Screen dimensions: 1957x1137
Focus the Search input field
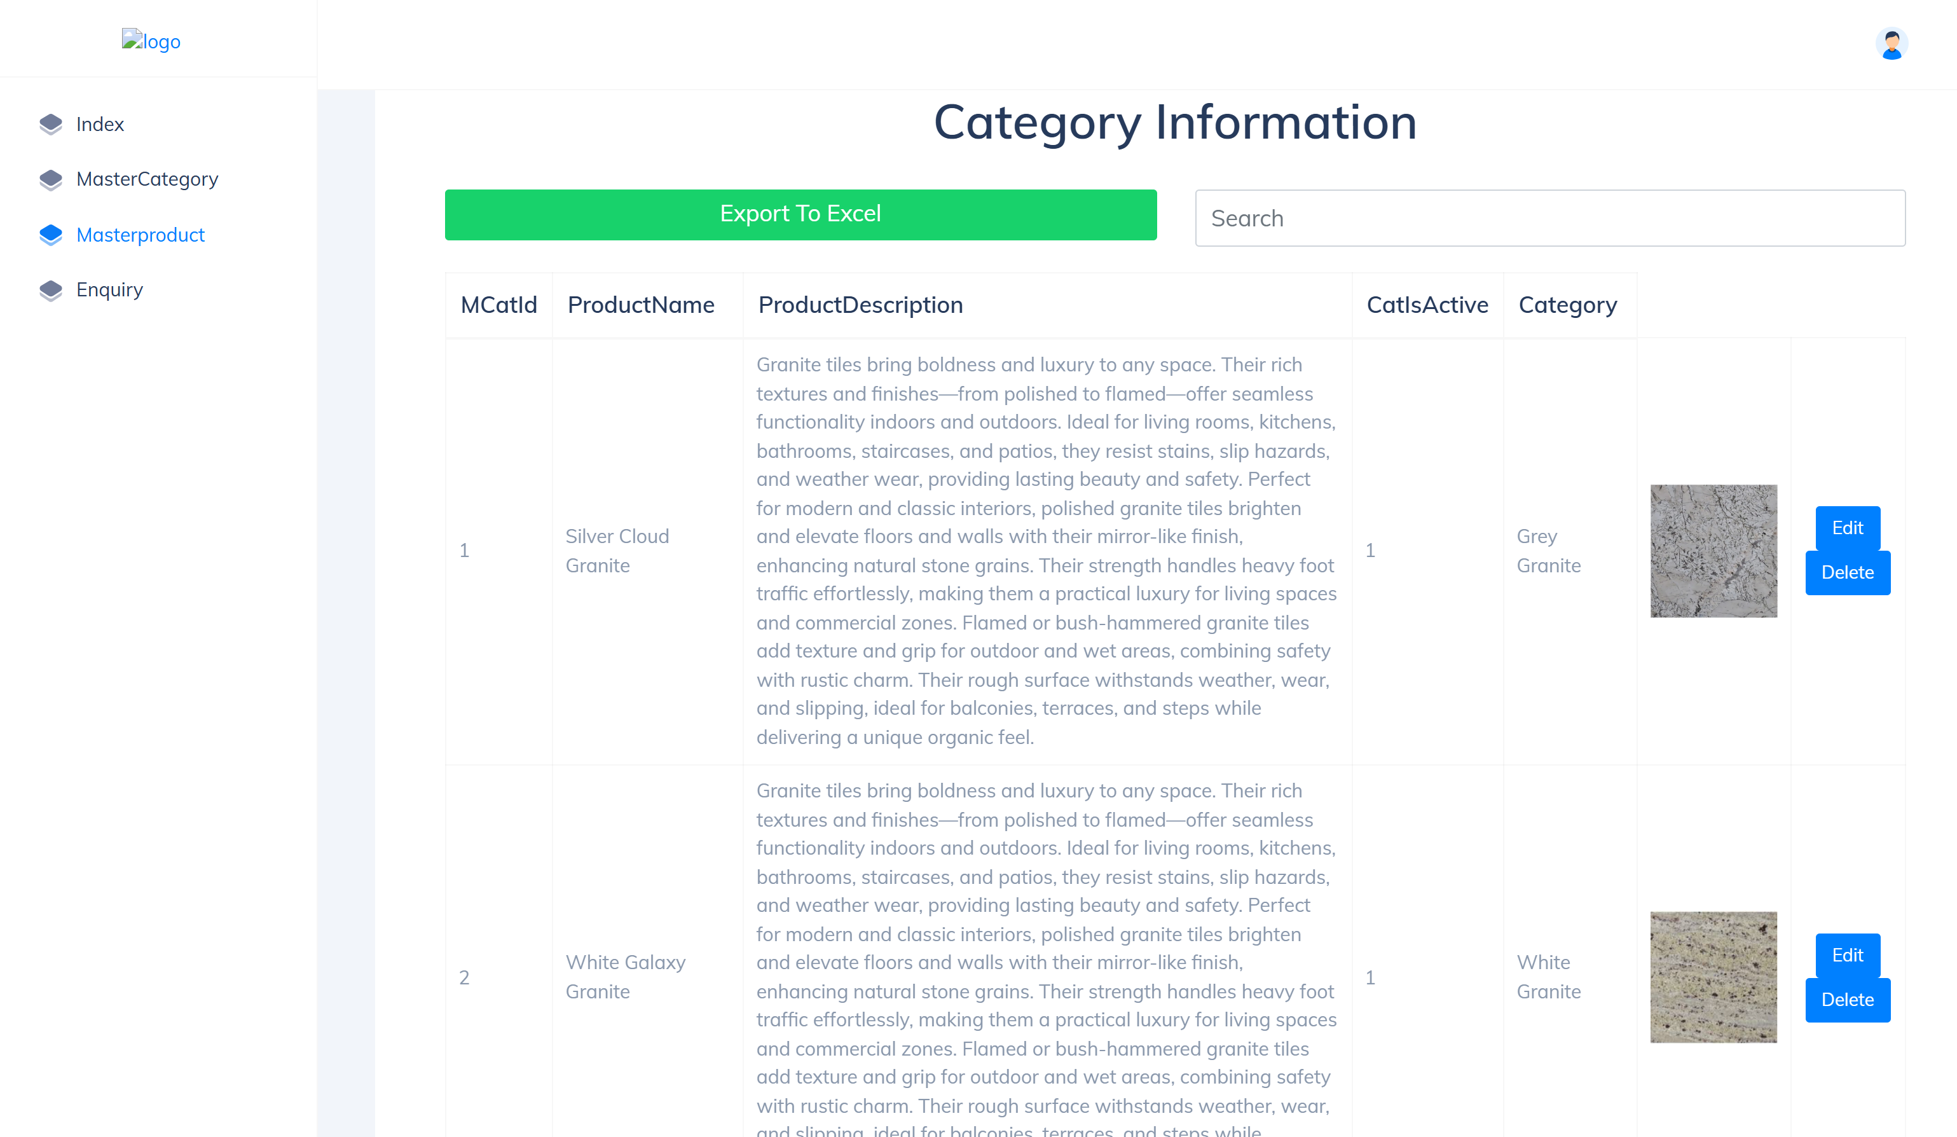(1549, 218)
